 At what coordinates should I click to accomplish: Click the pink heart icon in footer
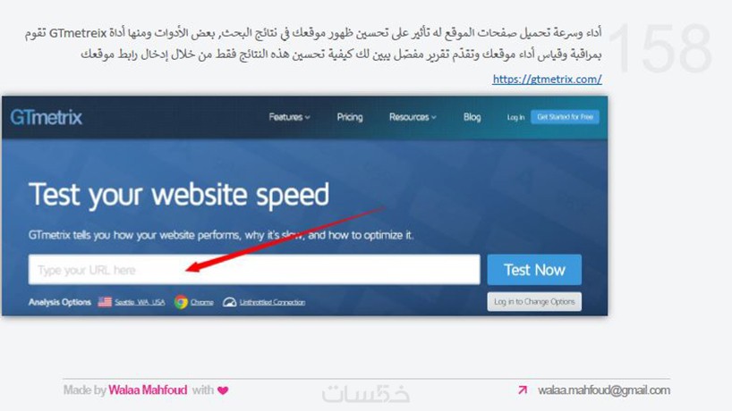pos(223,390)
